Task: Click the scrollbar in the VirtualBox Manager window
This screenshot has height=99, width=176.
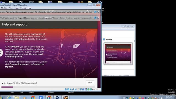Action: [x=134, y=41]
